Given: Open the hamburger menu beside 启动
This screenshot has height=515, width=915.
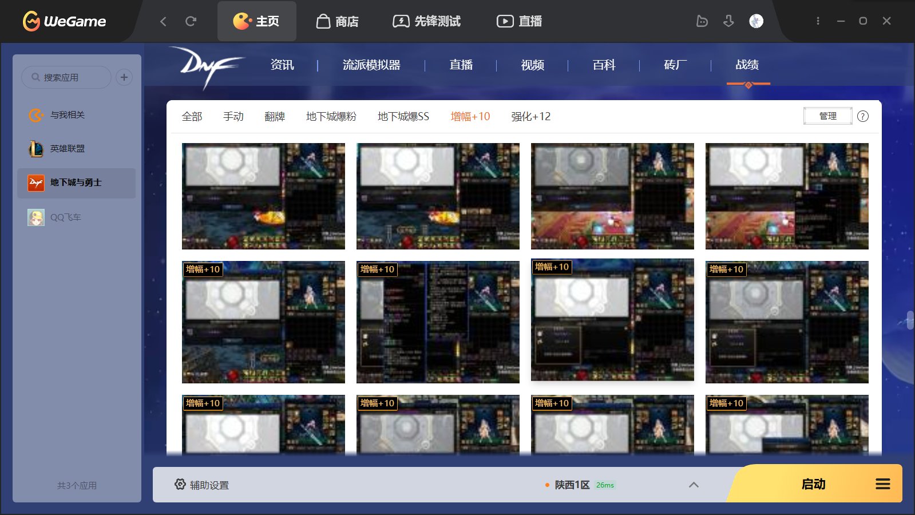Looking at the screenshot, I should point(883,484).
